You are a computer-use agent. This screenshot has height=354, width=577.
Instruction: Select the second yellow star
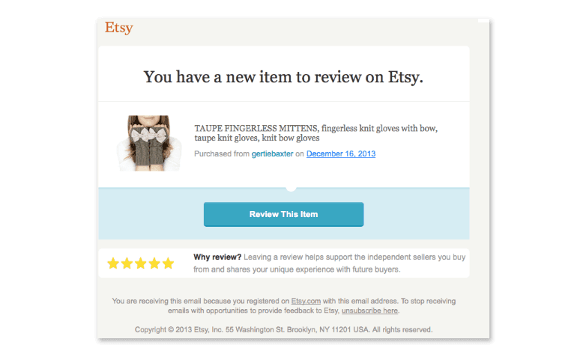click(x=127, y=263)
